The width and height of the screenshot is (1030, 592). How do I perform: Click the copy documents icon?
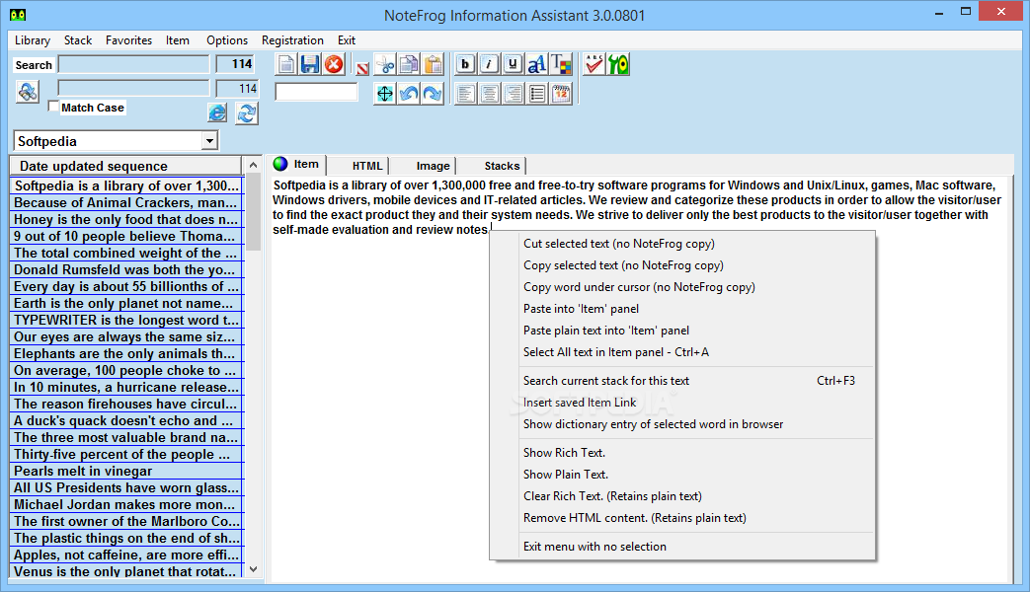(409, 64)
